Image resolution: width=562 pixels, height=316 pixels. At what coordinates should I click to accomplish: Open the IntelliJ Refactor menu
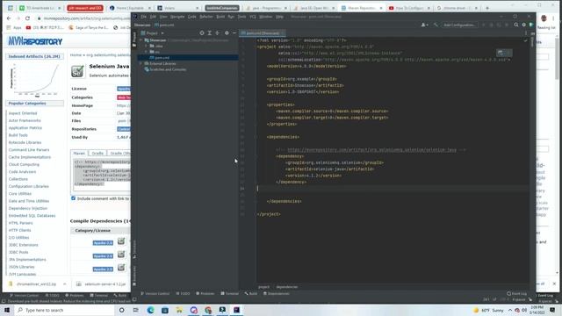click(206, 17)
